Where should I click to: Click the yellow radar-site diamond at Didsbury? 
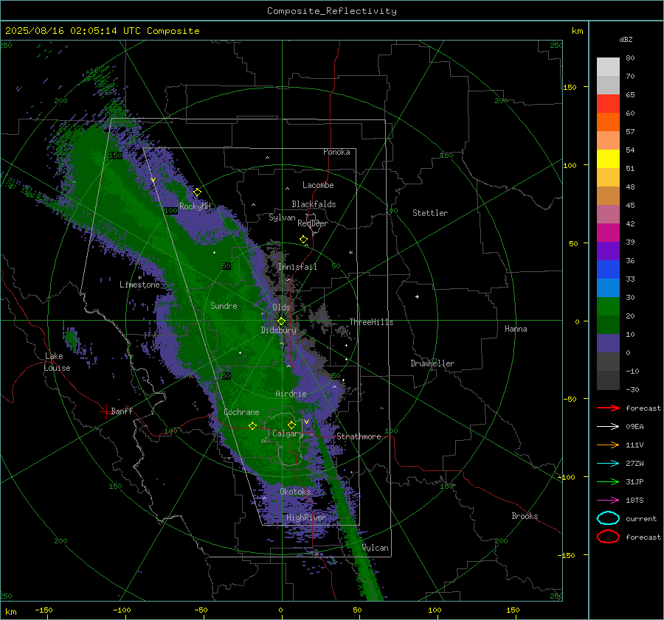pos(281,321)
